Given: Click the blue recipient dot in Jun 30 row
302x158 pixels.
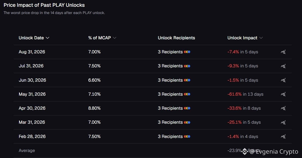Looking at the screenshot, I should click(189, 80).
